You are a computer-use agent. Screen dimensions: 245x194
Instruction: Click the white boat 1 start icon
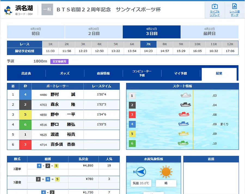[x=186, y=95]
